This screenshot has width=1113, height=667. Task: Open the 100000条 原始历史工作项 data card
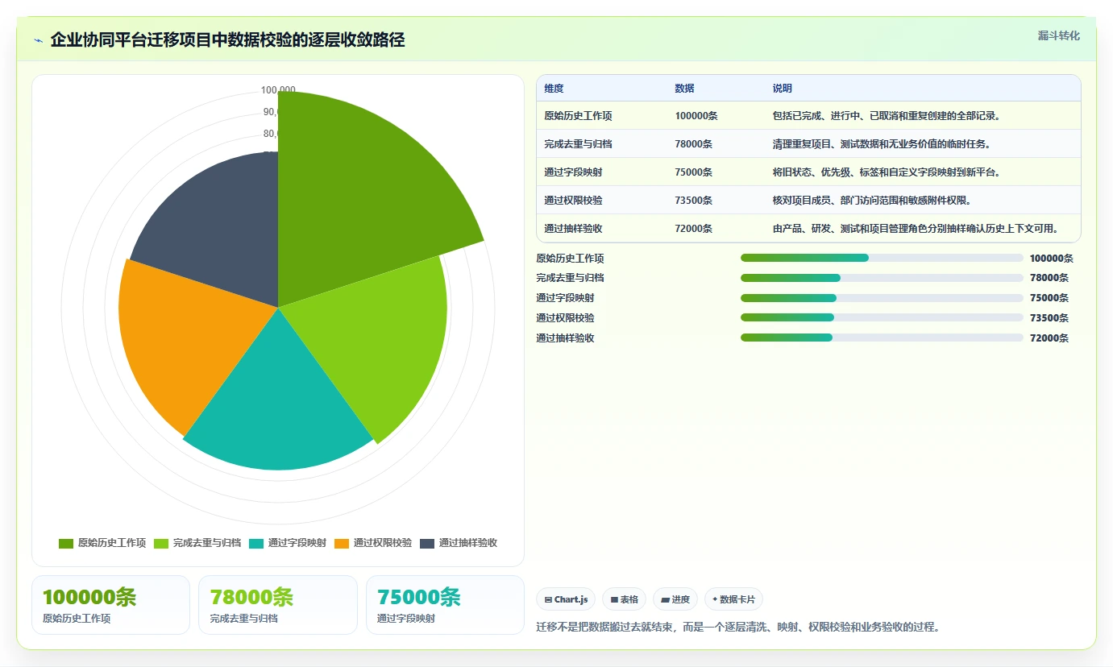110,605
